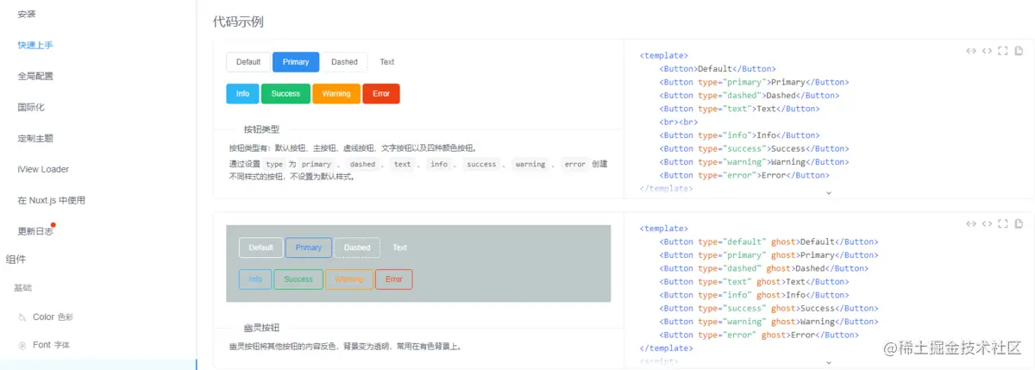
Task: Open fullscreen view of the first code panel
Action: (x=1003, y=51)
